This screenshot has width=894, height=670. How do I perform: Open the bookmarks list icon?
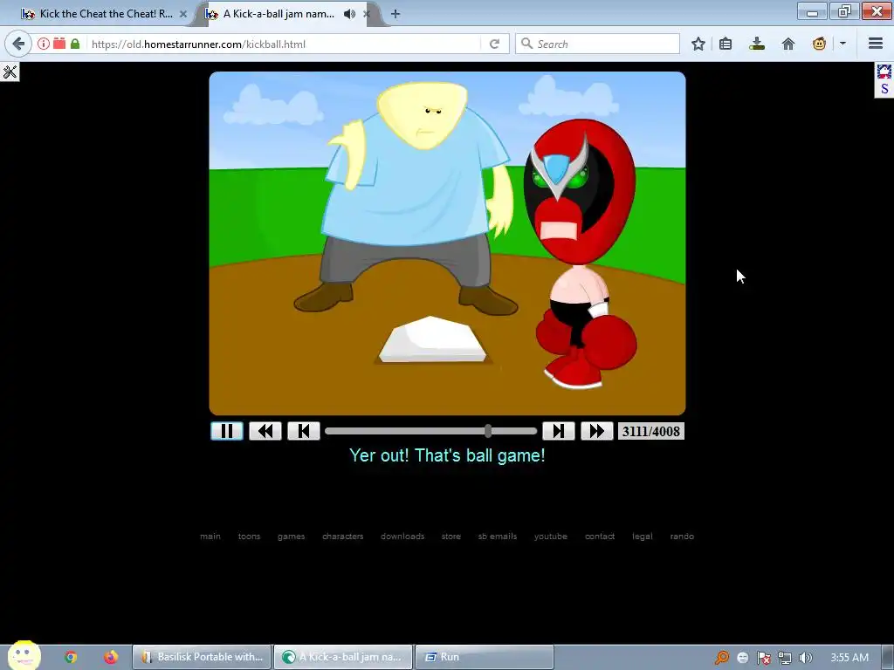[726, 44]
